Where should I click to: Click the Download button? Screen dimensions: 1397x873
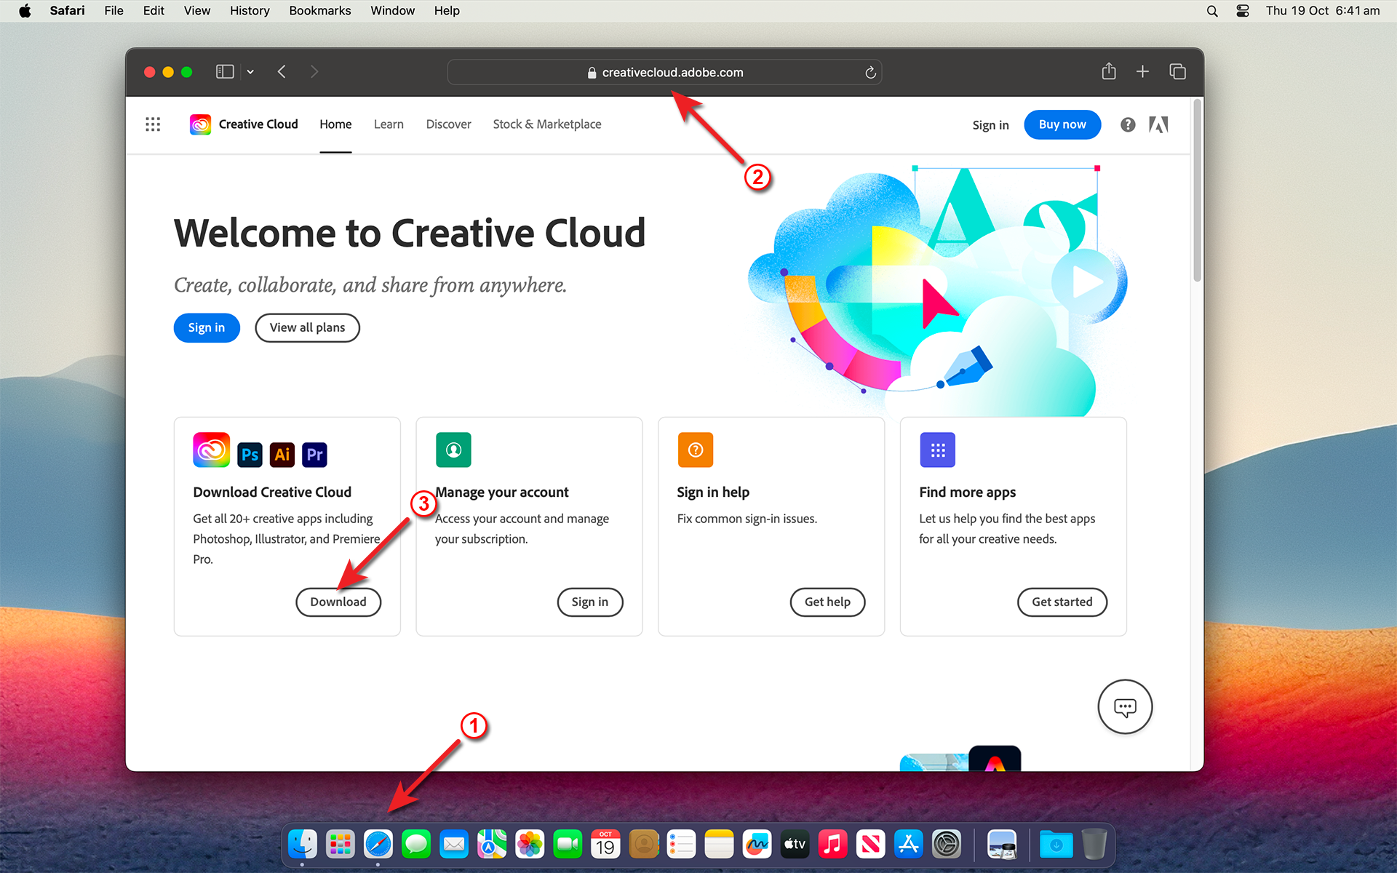tap(339, 602)
